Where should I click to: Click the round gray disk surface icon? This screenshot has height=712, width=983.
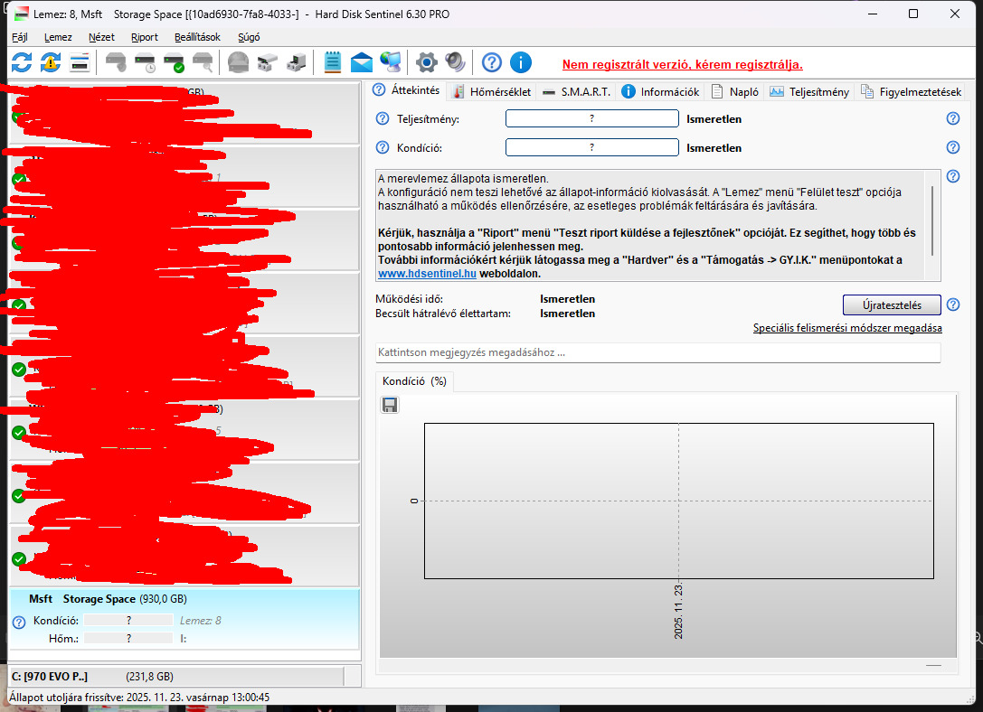click(x=238, y=62)
